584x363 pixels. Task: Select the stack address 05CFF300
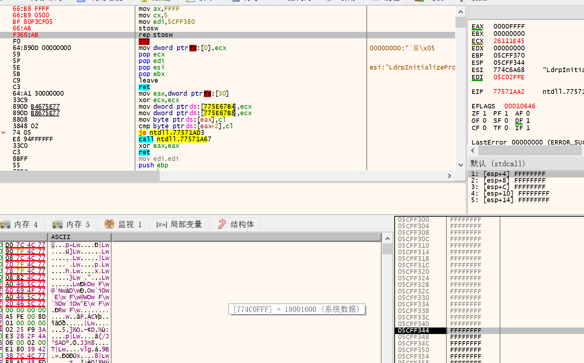coord(413,220)
